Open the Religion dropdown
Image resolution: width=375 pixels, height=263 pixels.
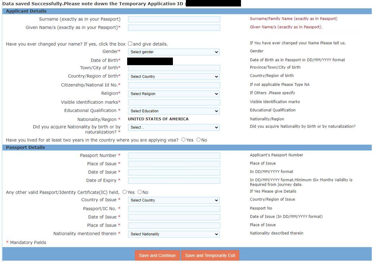tap(174, 94)
